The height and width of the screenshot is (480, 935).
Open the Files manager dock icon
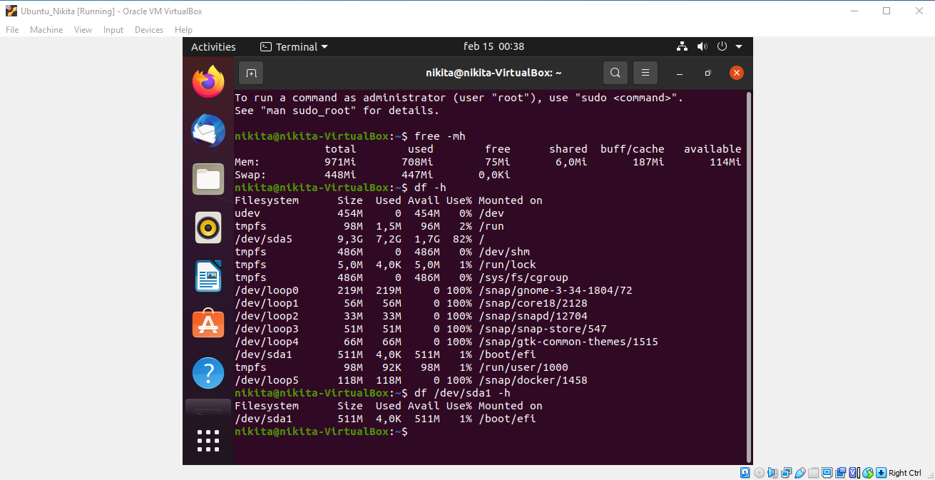(208, 179)
